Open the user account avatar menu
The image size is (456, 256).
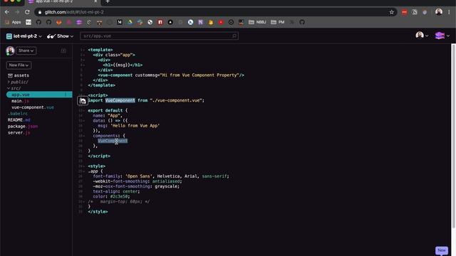(x=422, y=36)
